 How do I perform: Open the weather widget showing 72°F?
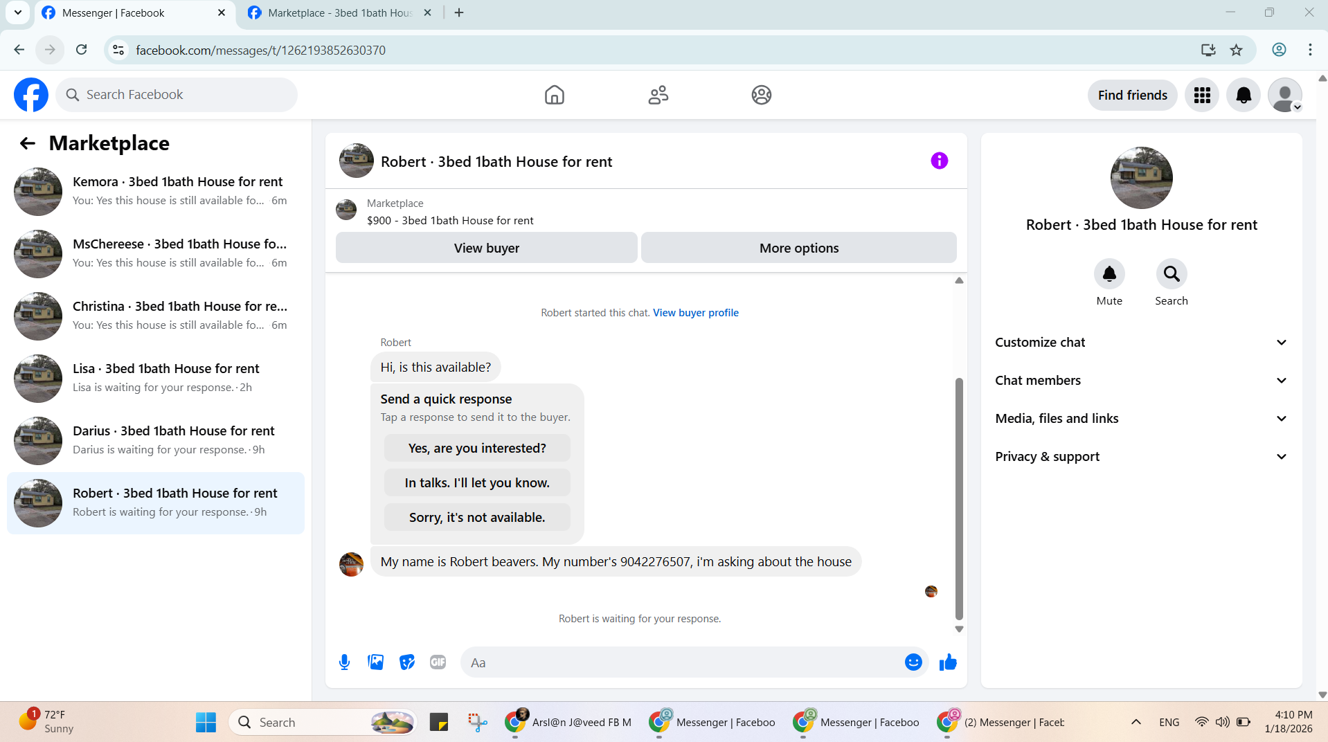pos(46,721)
